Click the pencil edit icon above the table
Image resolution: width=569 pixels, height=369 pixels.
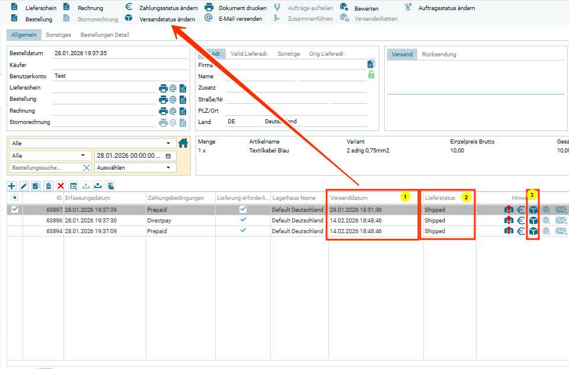pos(24,186)
